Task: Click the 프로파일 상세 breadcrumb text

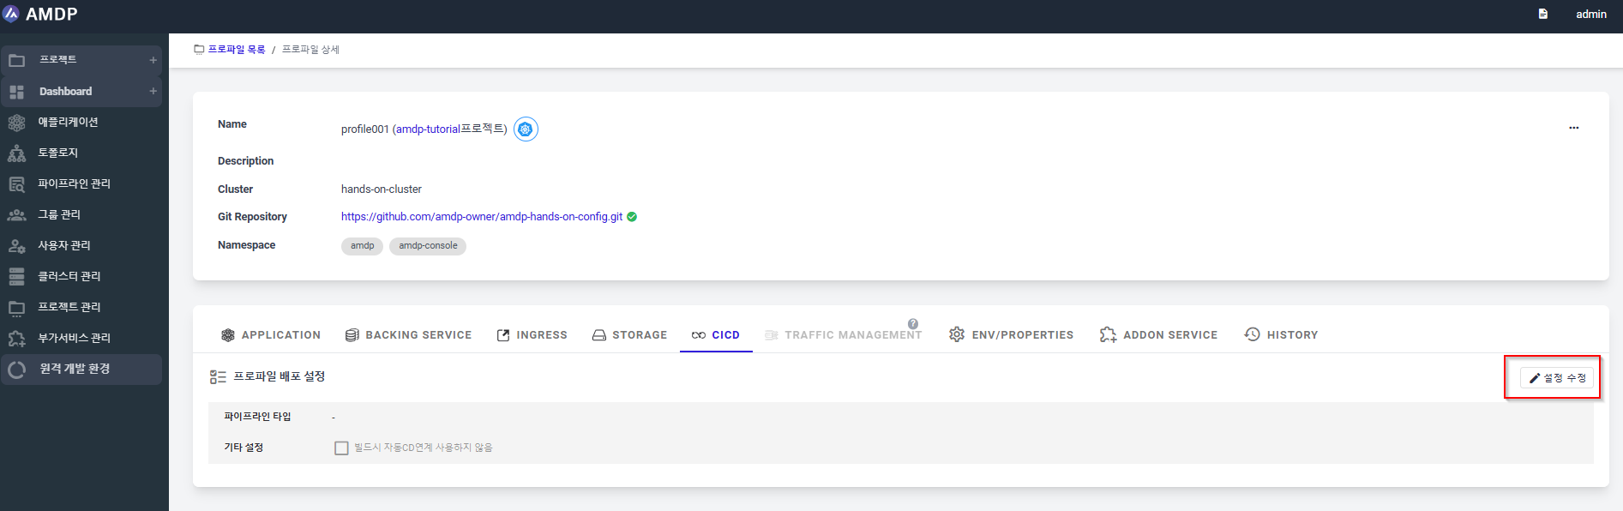Action: pyautogui.click(x=310, y=50)
